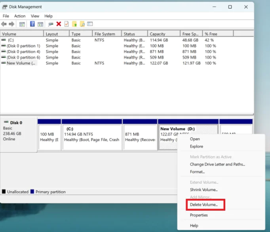270x232 pixels.
Task: Select Change Drive Letter and Paths
Action: pos(217,164)
